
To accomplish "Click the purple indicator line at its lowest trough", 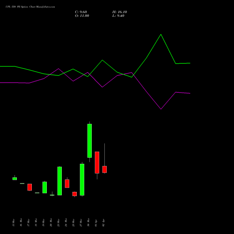I will 161,109.
